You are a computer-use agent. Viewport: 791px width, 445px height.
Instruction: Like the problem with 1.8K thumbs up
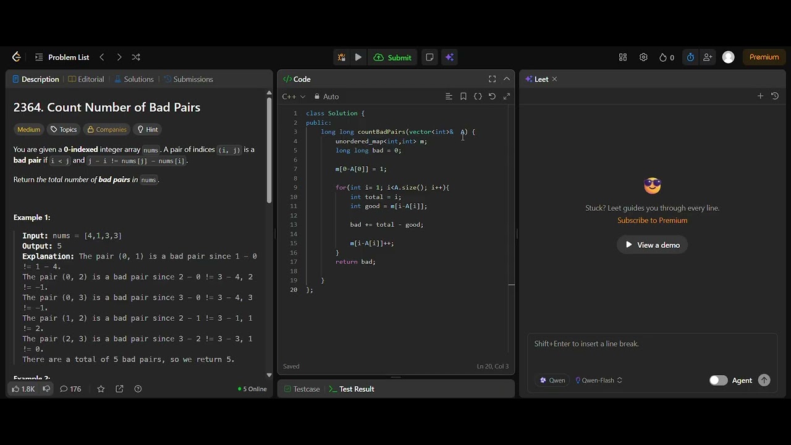click(x=23, y=389)
